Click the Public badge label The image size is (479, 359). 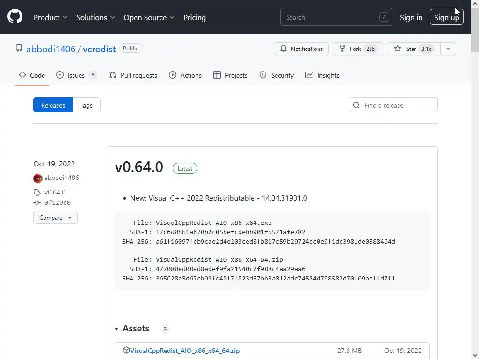coord(131,49)
